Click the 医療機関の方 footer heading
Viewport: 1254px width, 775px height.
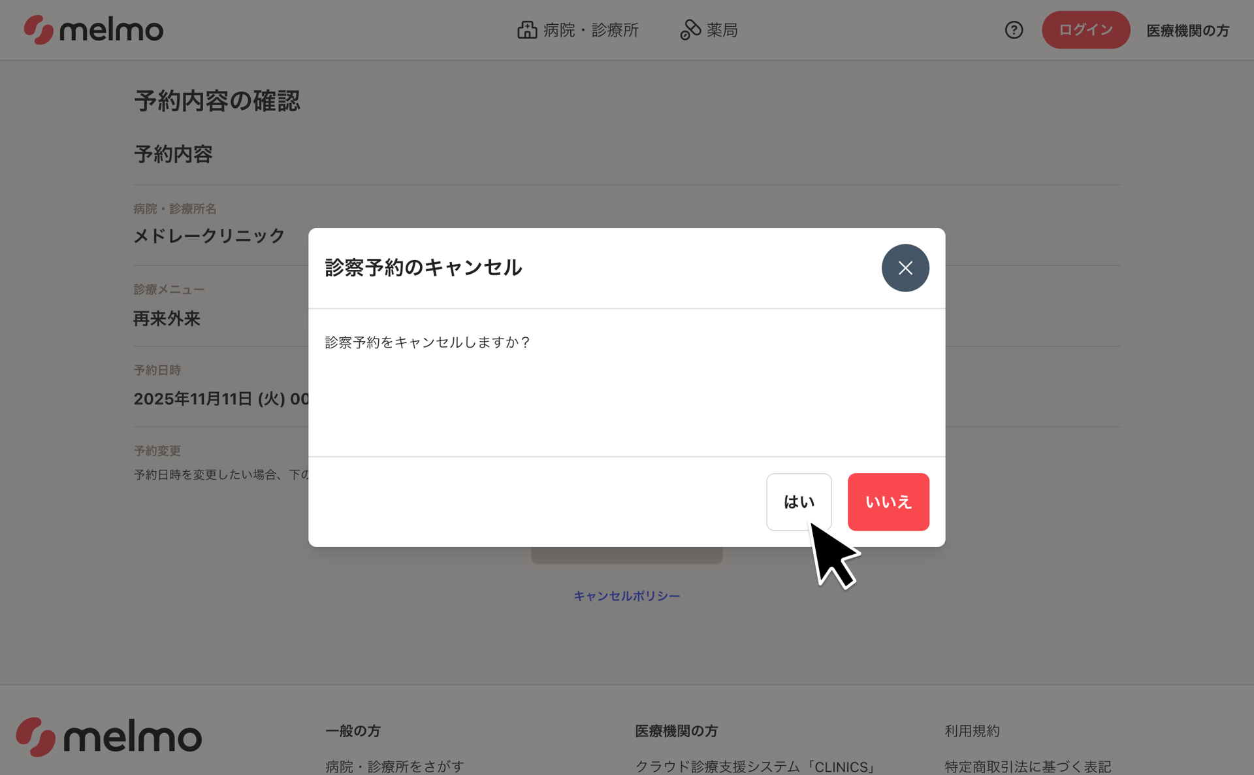[676, 731]
